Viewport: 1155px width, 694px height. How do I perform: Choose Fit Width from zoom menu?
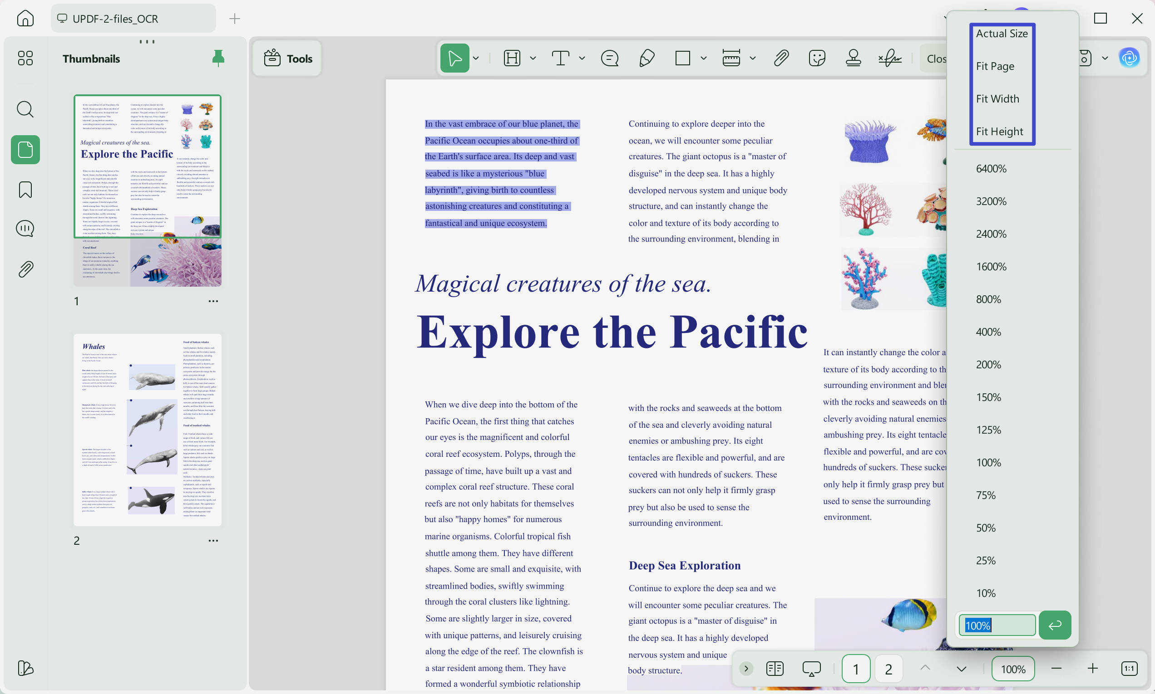(x=997, y=99)
